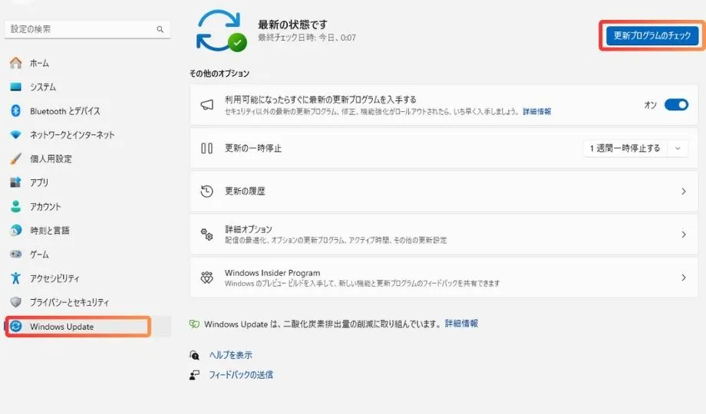Click the ネットワークとインターネット wifi icon
The height and width of the screenshot is (414, 706).
16,135
